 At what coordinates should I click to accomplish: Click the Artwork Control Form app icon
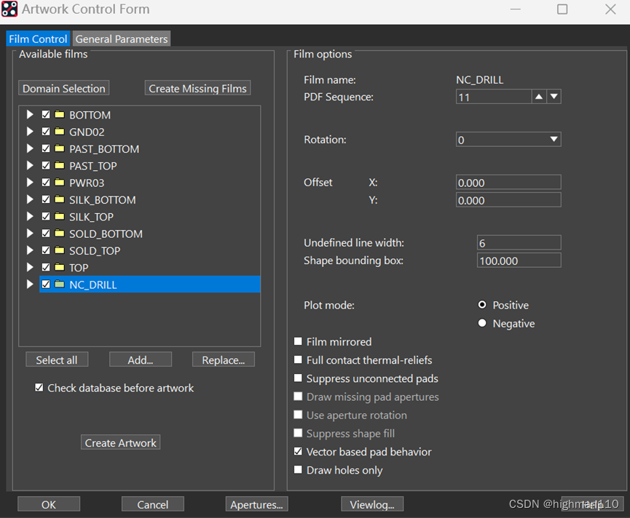[x=10, y=9]
